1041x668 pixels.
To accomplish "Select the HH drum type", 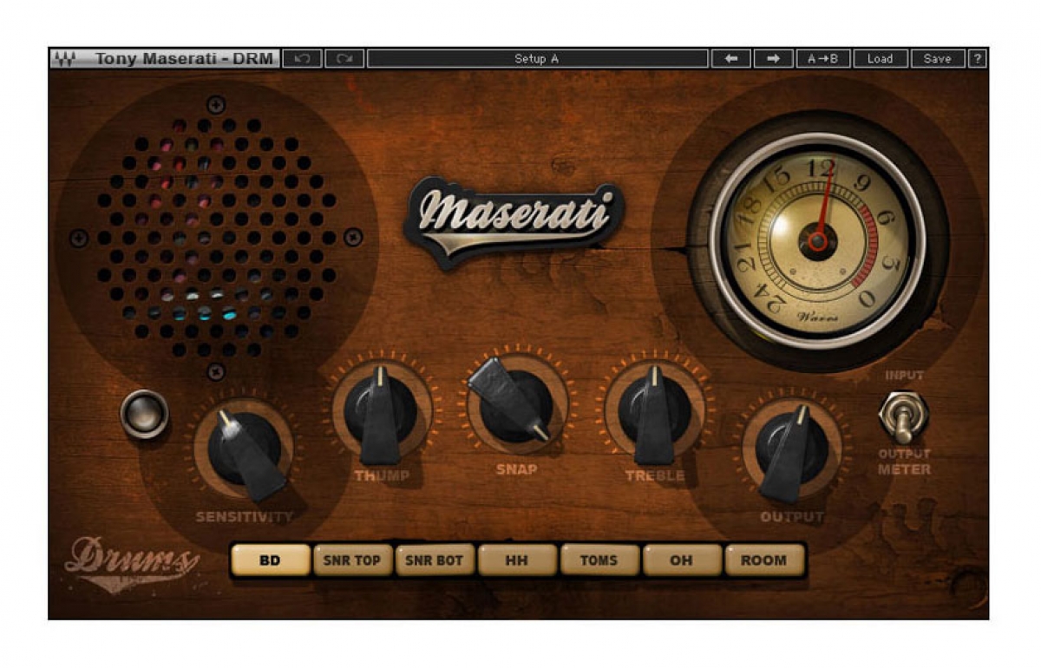I will (x=517, y=560).
